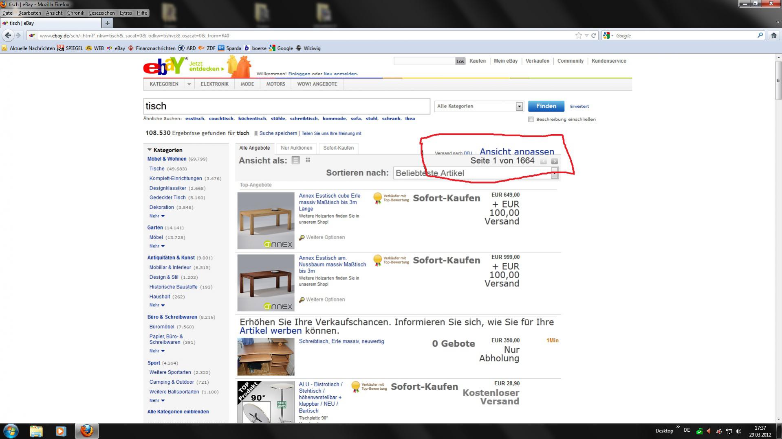The width and height of the screenshot is (782, 439).
Task: Open the Erweitert advanced search link
Action: coord(579,106)
